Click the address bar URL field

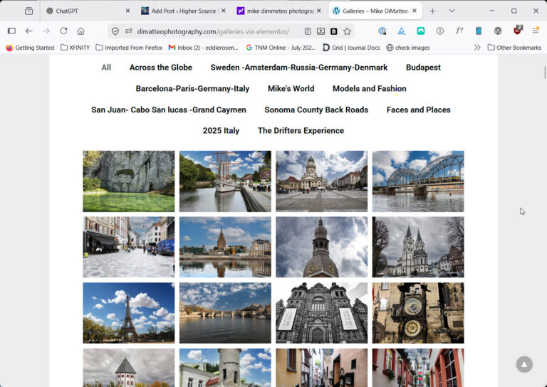(213, 31)
